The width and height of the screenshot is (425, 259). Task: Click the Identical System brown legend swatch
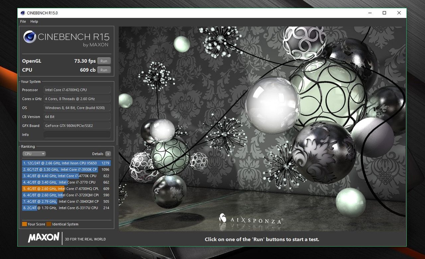[49, 224]
